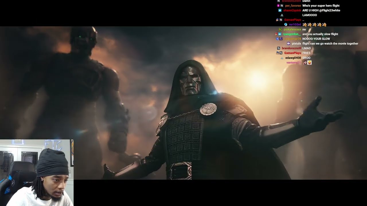Click GxmanPlays beside the FRIES message
Image resolution: width=367 pixels, height=206 pixels.
coord(292,53)
